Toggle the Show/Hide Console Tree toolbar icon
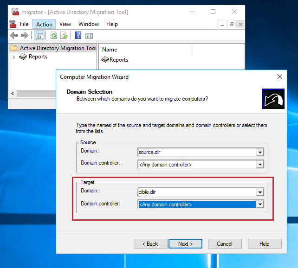Viewport: 298px width, 268px height. (x=39, y=36)
